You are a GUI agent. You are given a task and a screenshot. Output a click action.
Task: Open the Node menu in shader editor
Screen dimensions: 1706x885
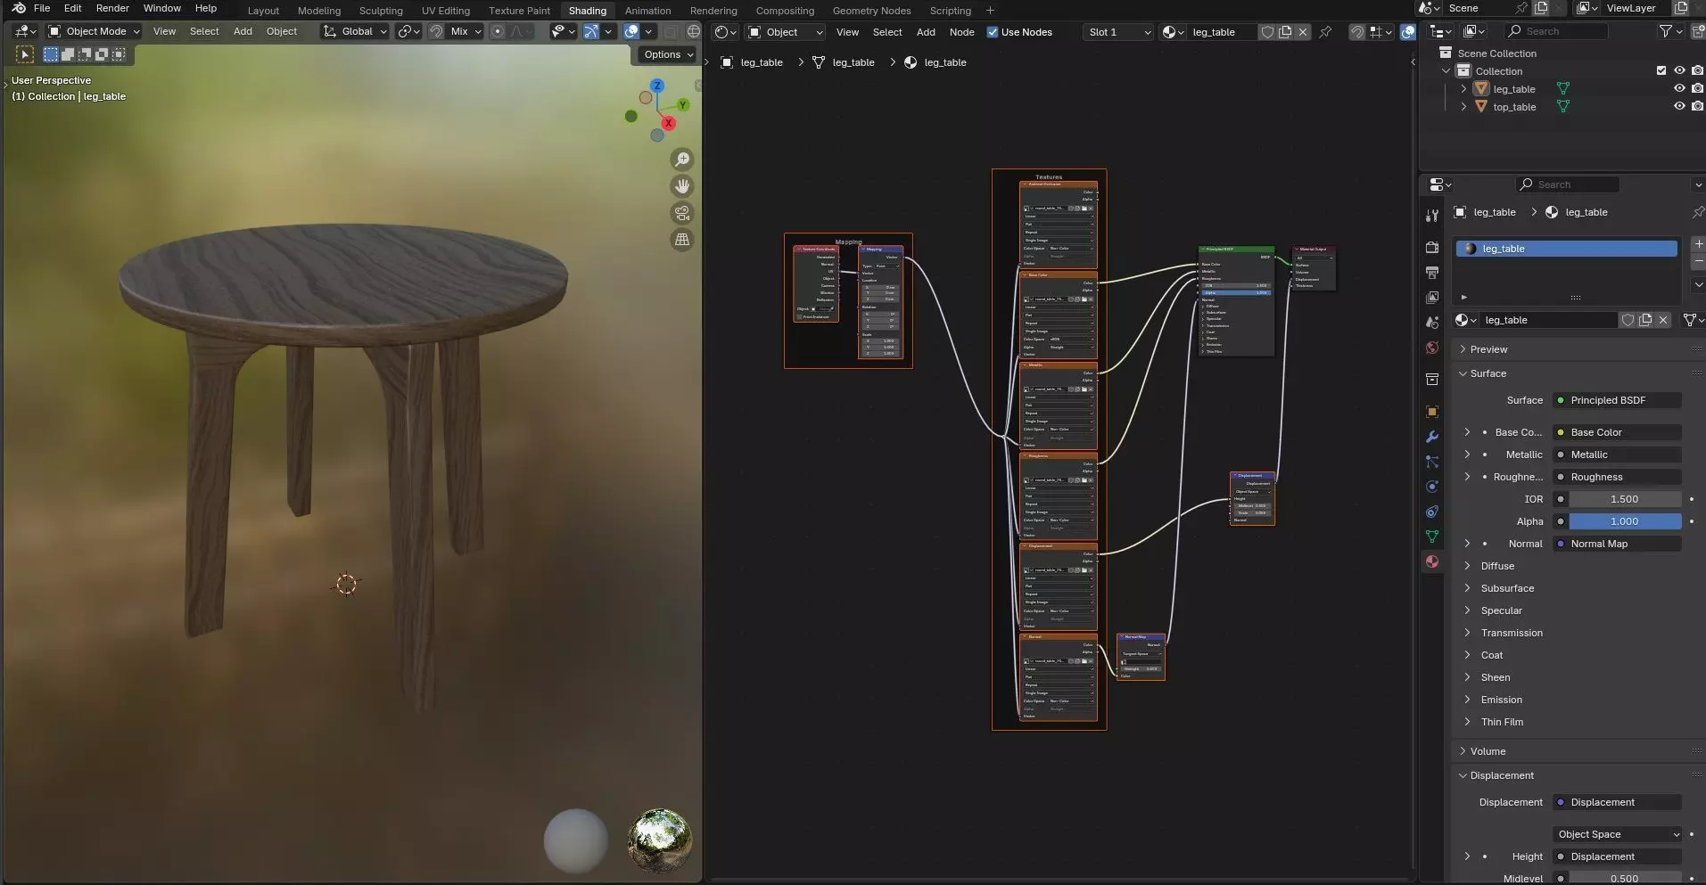coord(961,32)
